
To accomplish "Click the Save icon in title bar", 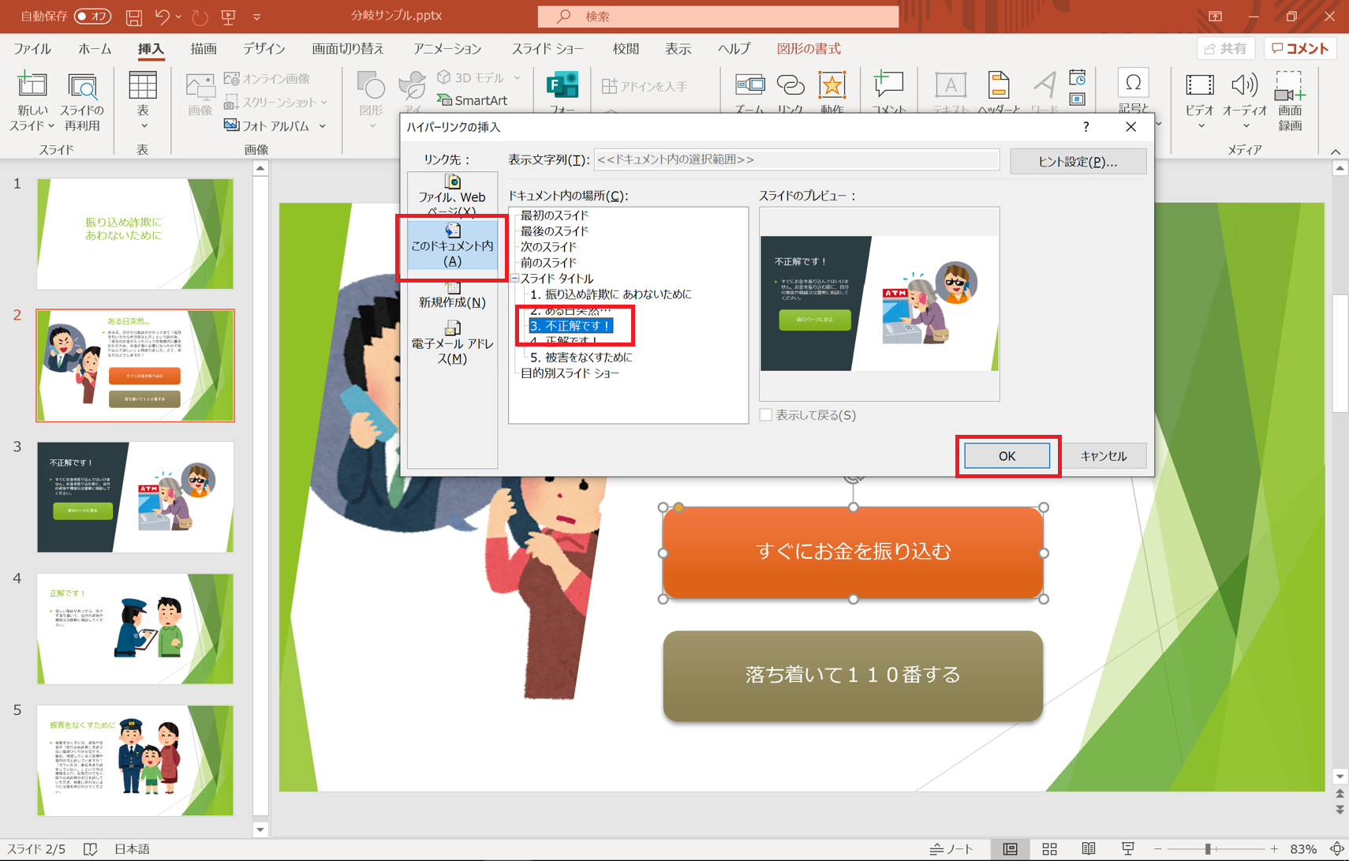I will click(134, 16).
